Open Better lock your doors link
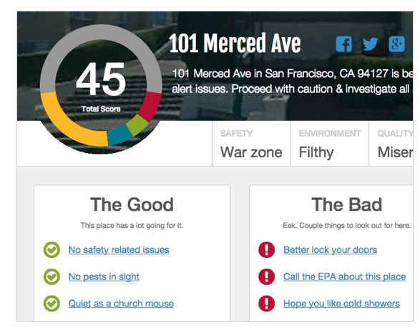 [x=331, y=250]
